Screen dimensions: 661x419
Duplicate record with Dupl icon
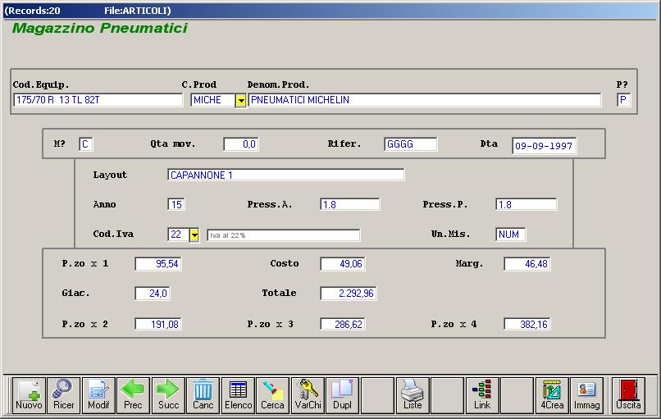click(x=342, y=394)
